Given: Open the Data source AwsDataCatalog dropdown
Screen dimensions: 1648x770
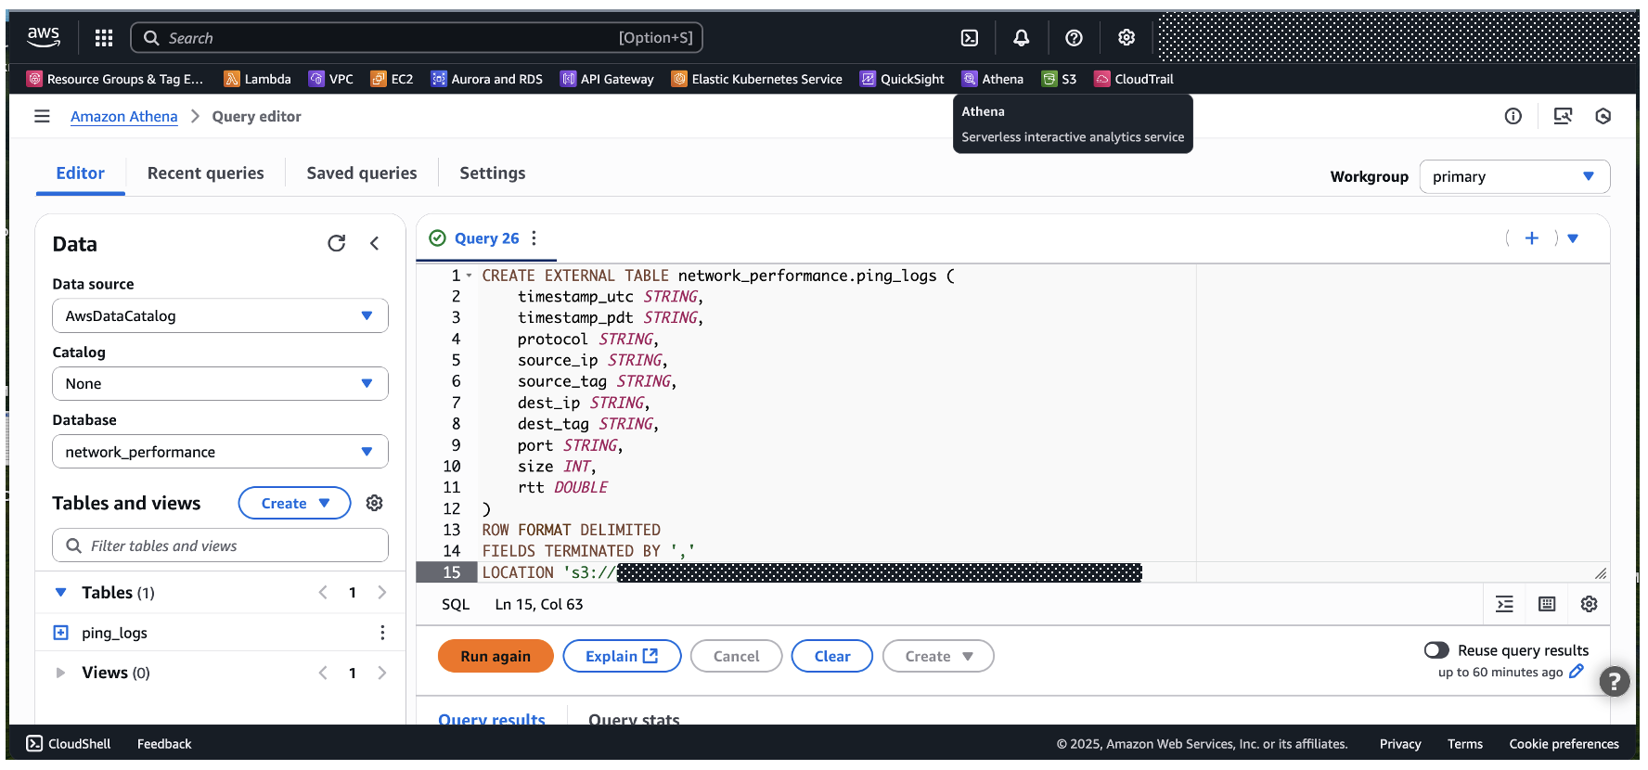Looking at the screenshot, I should (x=220, y=316).
